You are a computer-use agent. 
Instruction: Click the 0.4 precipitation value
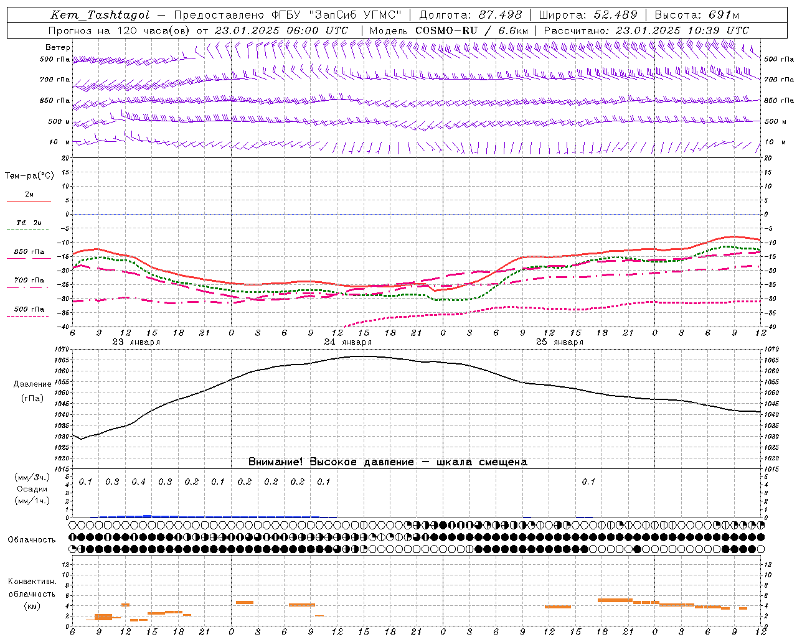[138, 482]
